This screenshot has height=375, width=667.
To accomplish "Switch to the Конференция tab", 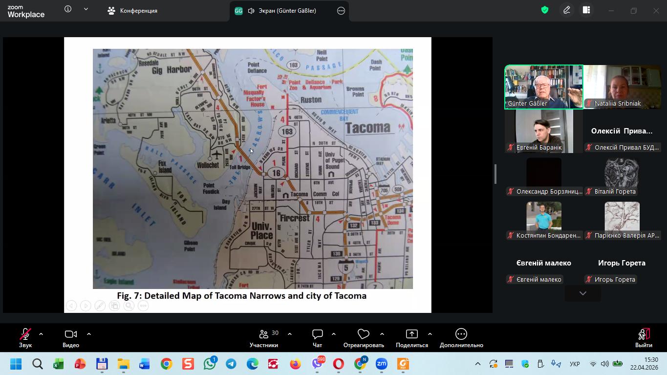I will click(133, 11).
